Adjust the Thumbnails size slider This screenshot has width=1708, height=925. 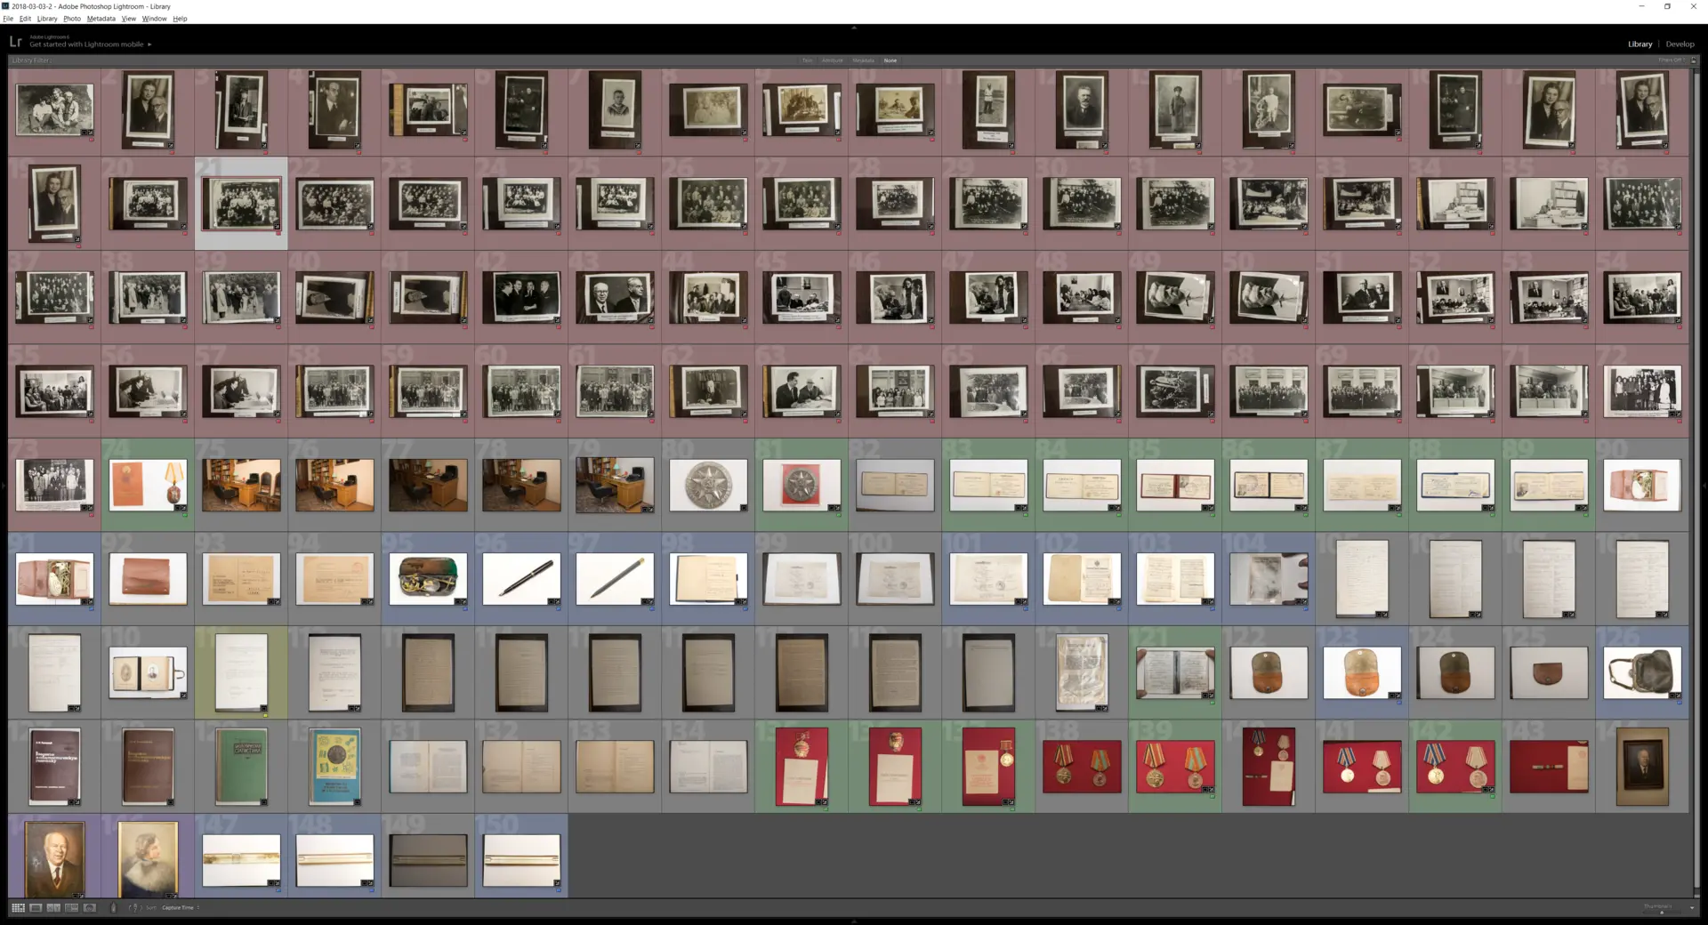1661,912
